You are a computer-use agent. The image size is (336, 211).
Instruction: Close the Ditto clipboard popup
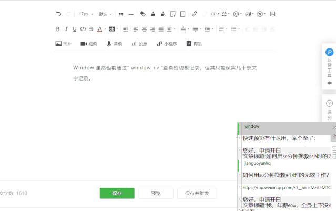click(x=334, y=127)
